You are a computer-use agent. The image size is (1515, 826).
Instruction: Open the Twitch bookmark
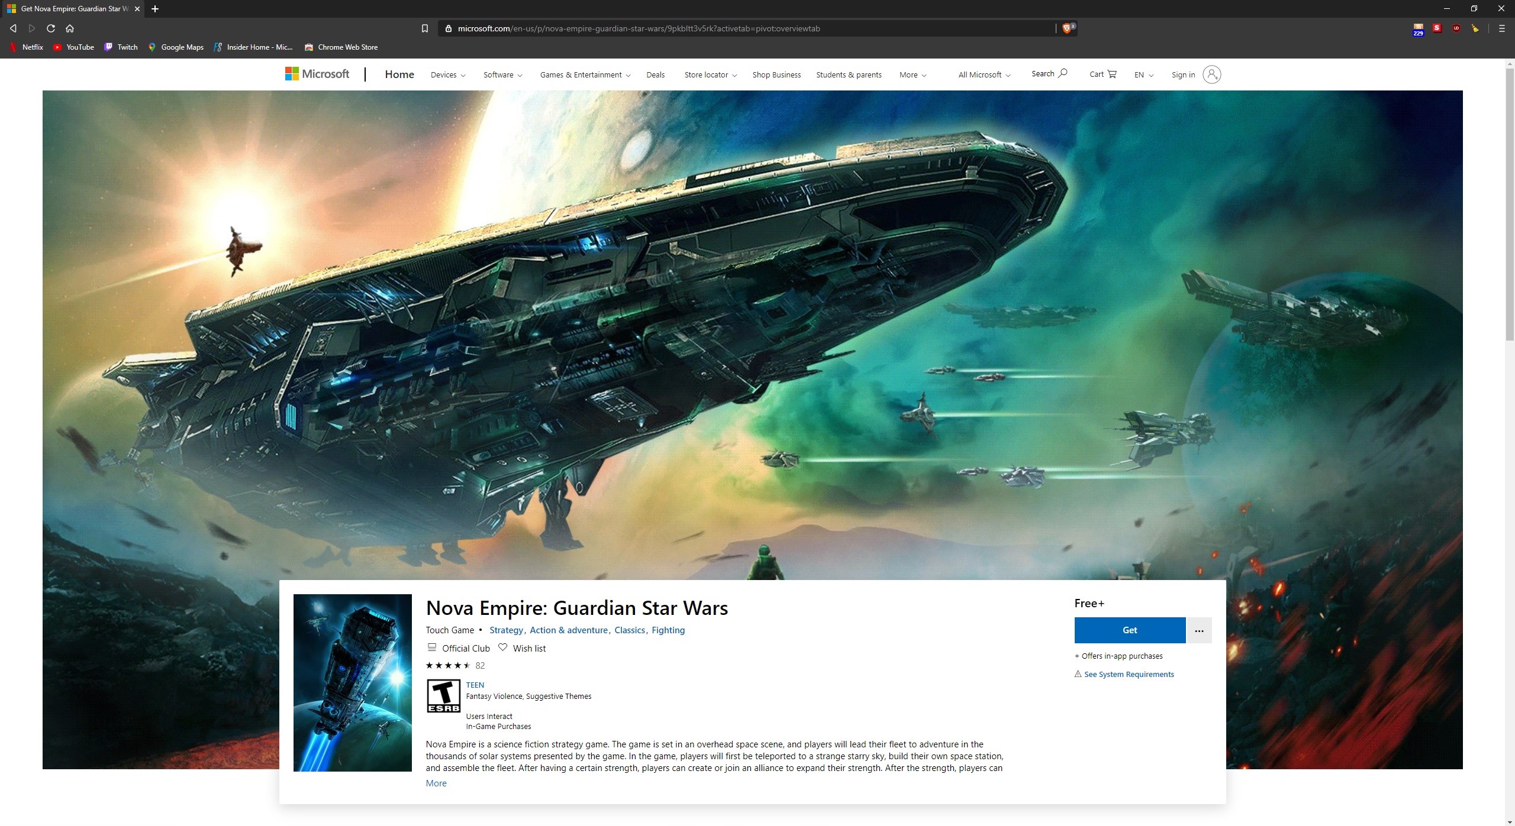tap(121, 47)
